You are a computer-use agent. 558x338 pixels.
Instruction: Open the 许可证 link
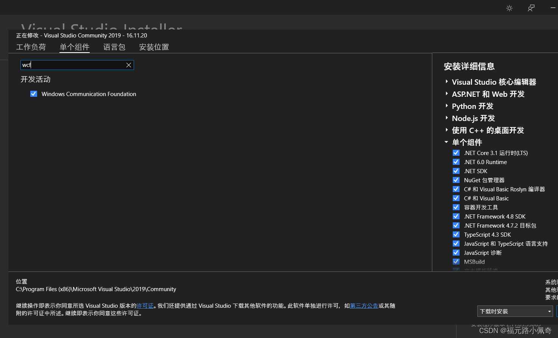[x=145, y=306]
